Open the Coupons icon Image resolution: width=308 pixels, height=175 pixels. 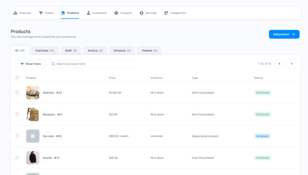coord(116,13)
